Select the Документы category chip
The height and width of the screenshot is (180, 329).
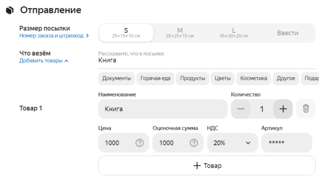pyautogui.click(x=116, y=78)
